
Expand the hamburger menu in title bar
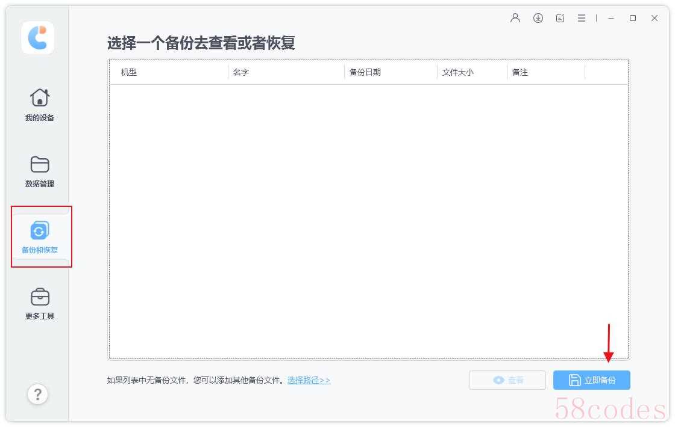click(x=582, y=18)
